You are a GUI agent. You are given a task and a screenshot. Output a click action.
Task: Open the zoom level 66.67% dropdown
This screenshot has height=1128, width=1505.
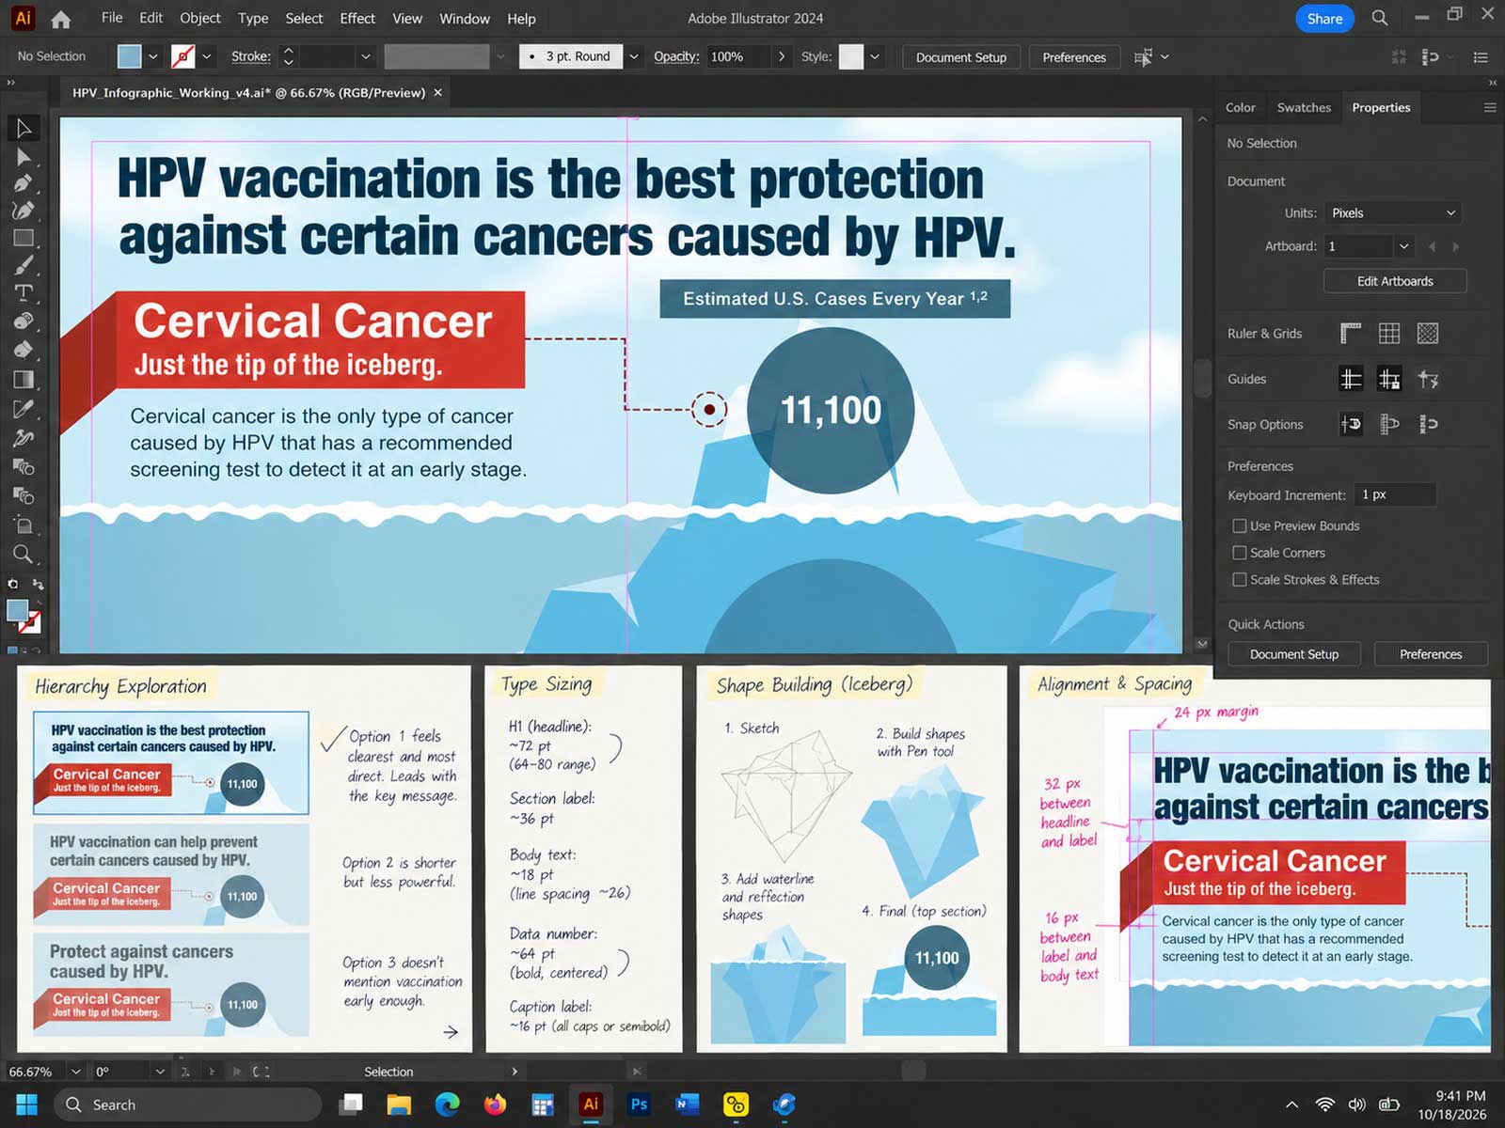pos(76,1072)
